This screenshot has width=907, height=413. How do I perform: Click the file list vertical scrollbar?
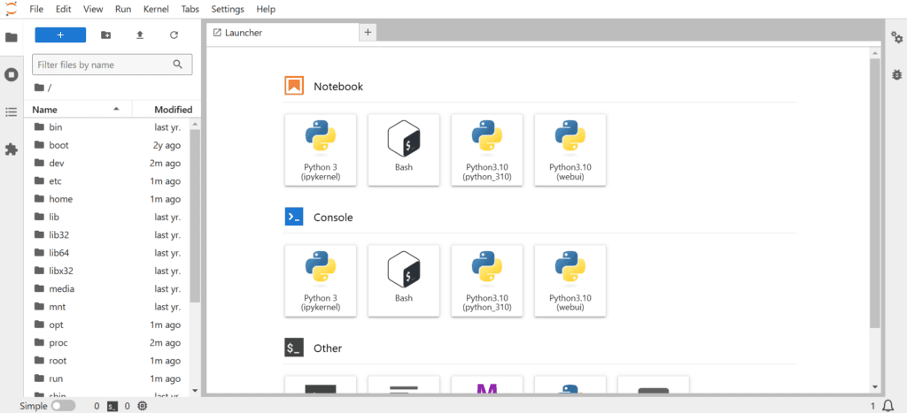click(x=195, y=216)
